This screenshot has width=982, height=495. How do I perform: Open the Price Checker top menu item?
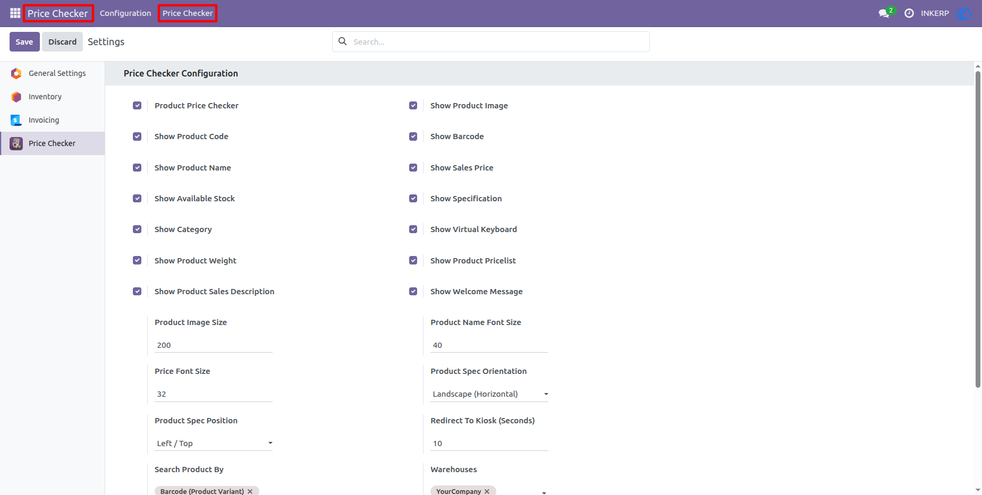click(x=188, y=13)
